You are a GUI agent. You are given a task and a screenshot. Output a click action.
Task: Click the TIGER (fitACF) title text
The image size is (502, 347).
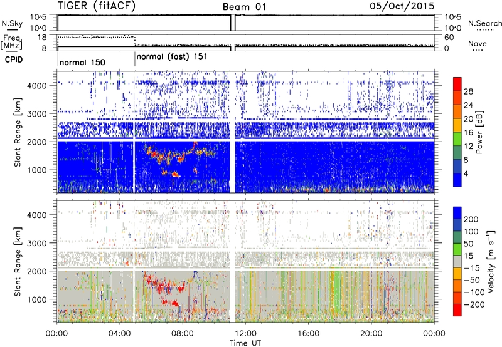click(x=97, y=6)
